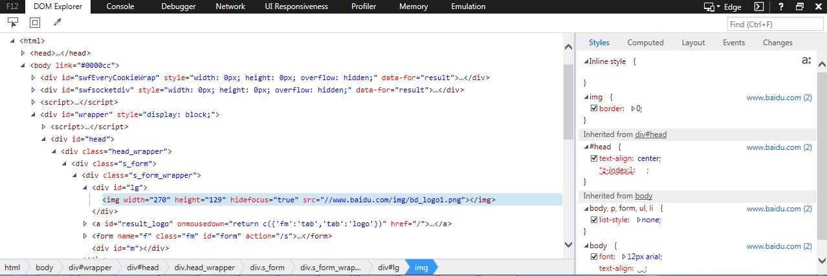Image resolution: width=827 pixels, height=276 pixels.
Task: Select the DOM Explorer tab
Action: coord(58,6)
